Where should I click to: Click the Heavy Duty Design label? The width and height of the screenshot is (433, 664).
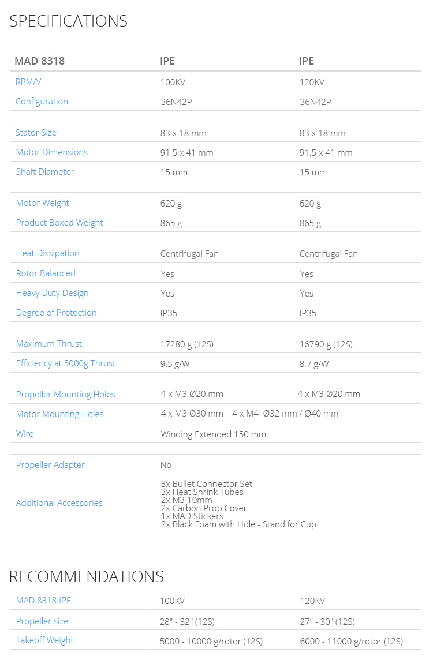52,293
